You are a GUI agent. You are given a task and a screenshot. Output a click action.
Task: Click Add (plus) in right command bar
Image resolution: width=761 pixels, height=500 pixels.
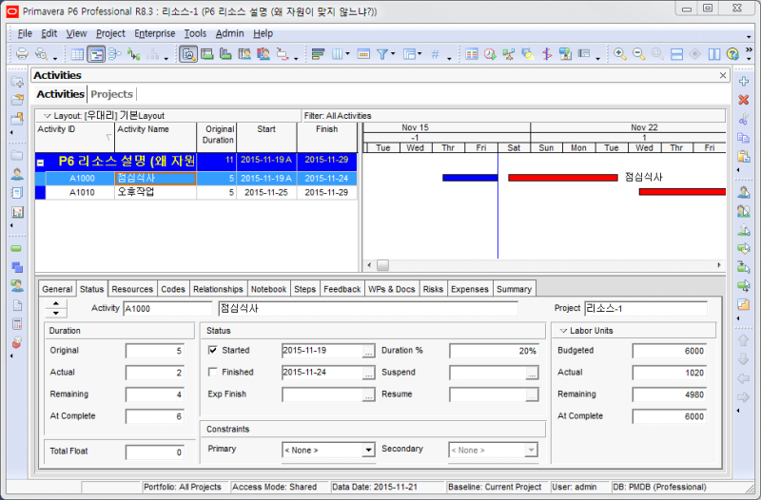[744, 81]
